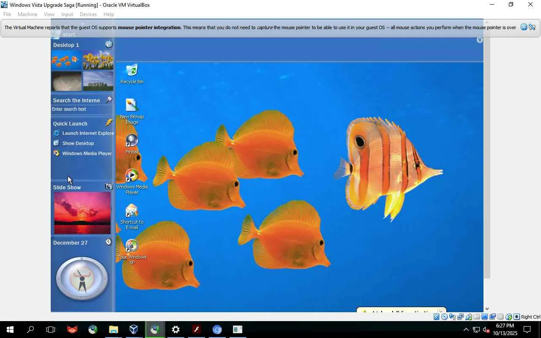Viewport: 541px width, 338px height.
Task: Click the mouse integration status icon
Action: 509,317
